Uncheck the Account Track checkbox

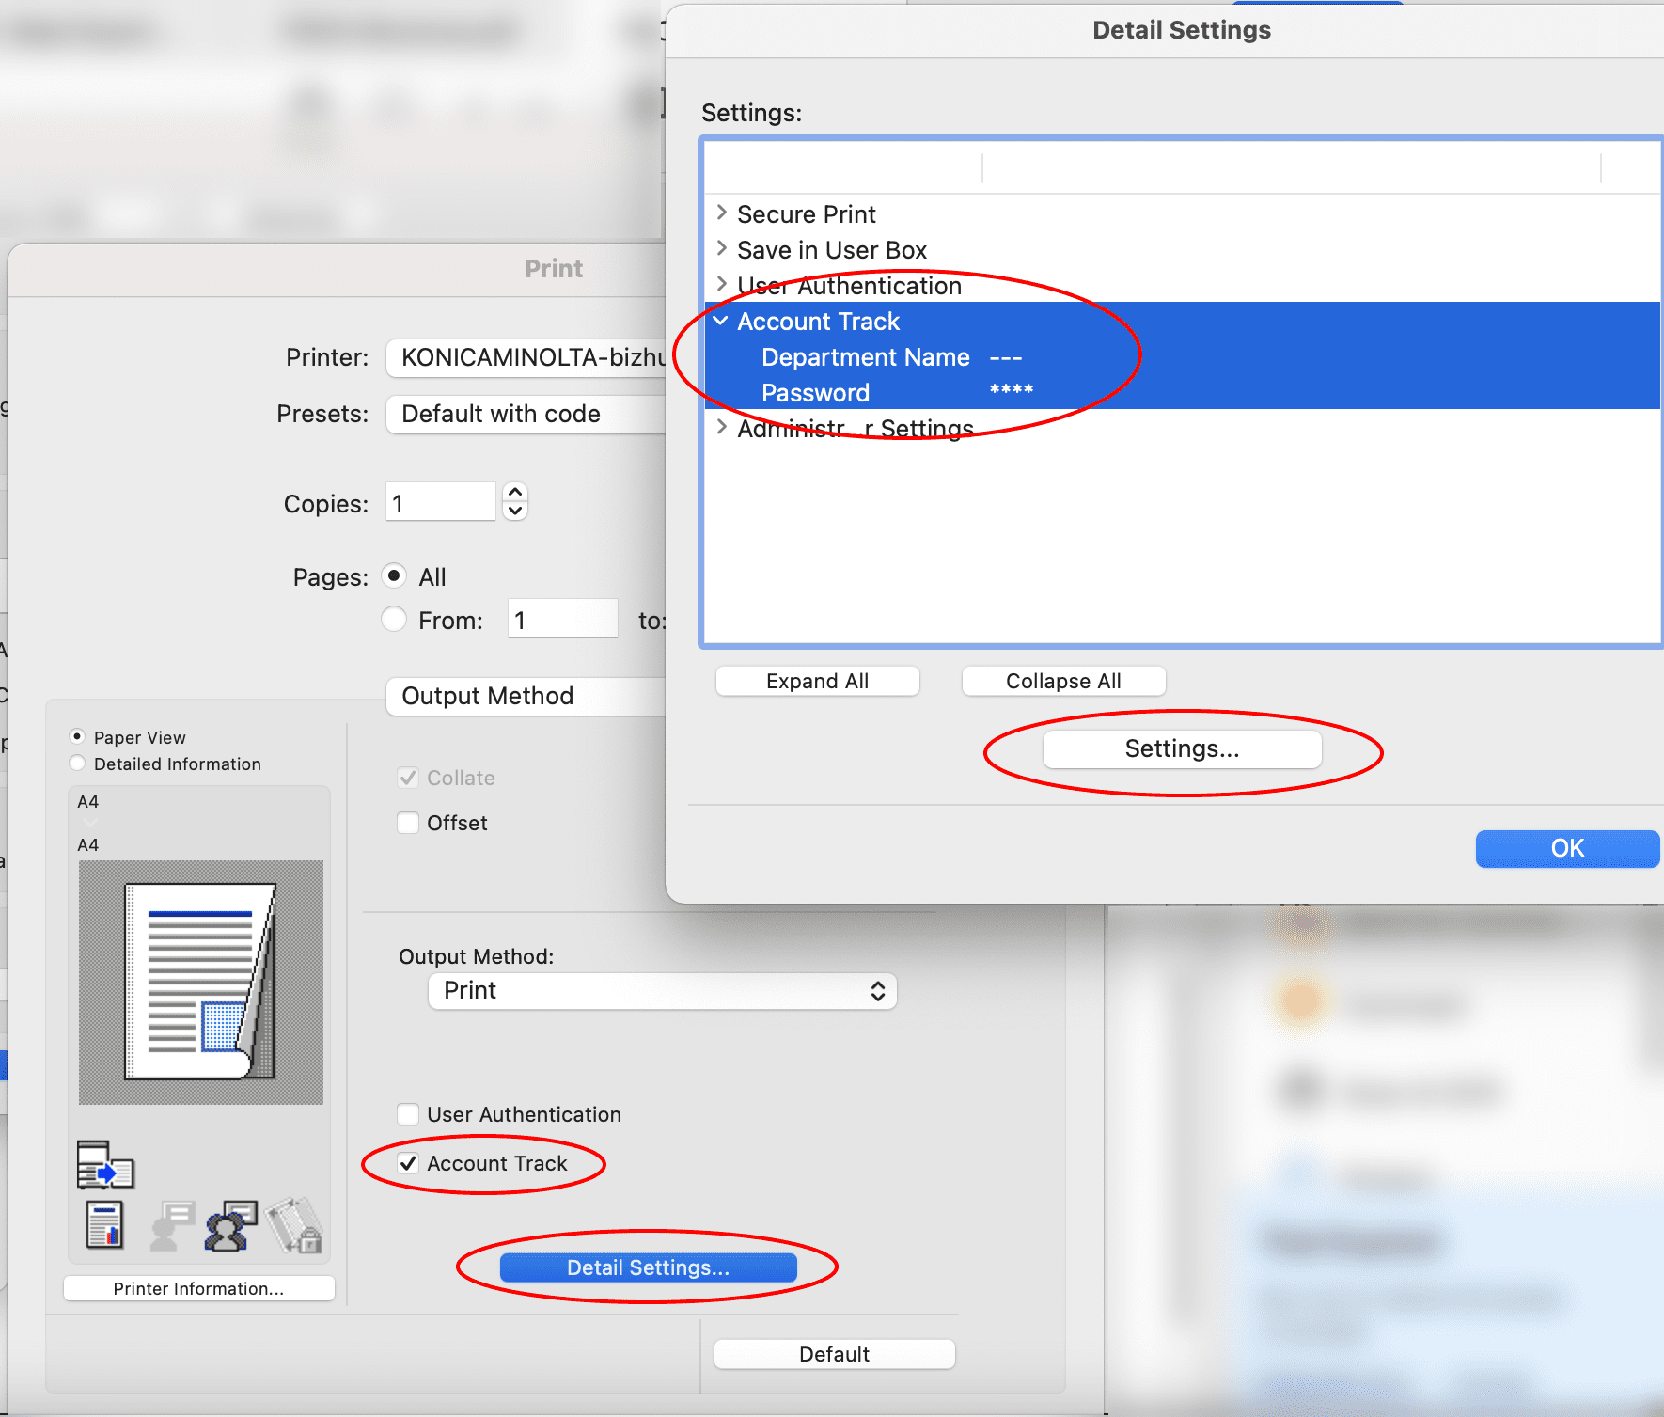point(408,1163)
